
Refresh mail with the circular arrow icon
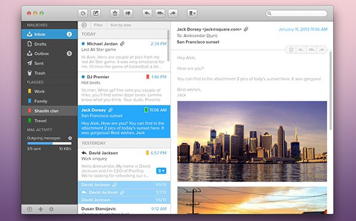click(x=83, y=14)
